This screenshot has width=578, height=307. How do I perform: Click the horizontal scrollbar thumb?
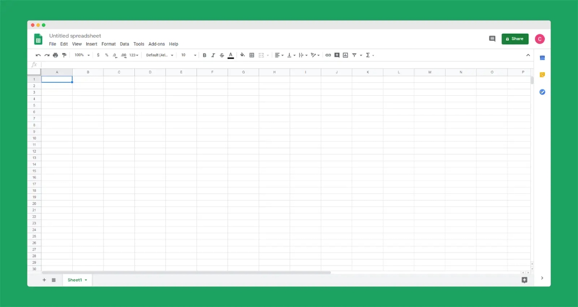tap(186, 272)
